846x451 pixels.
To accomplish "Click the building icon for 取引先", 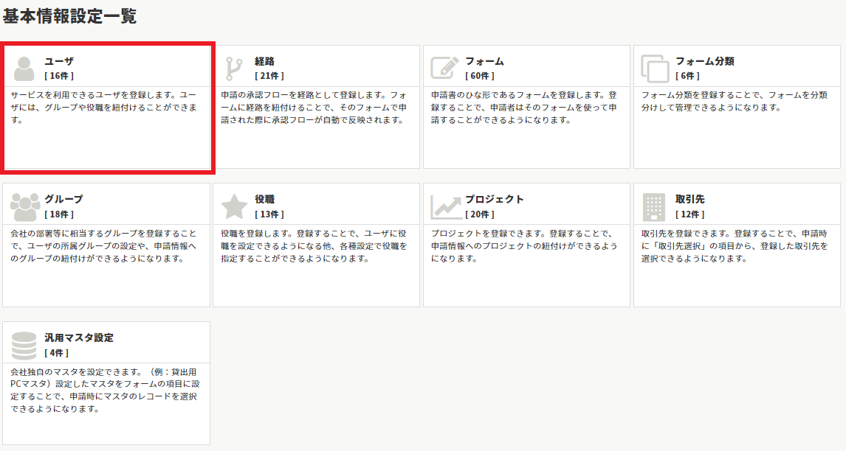I will [654, 206].
